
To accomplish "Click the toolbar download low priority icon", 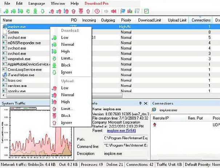I will [x=6, y=11].
